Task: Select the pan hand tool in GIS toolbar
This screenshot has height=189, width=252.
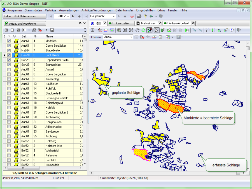Action: tap(137, 30)
